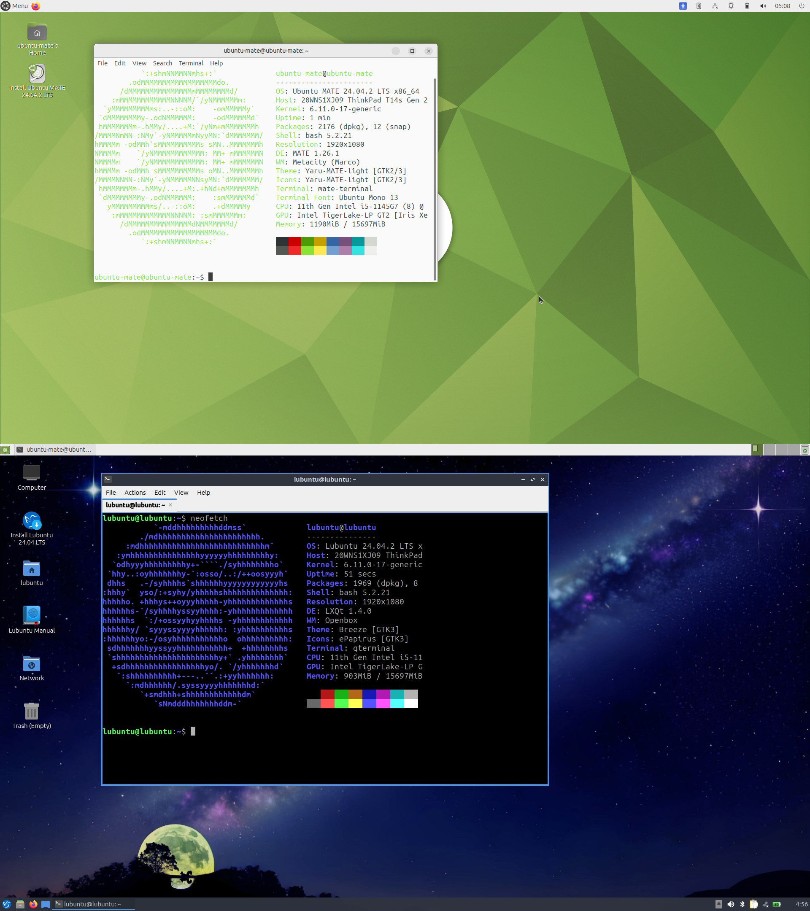Image resolution: width=810 pixels, height=911 pixels.
Task: Open File menu in qterminal
Action: [x=111, y=493]
